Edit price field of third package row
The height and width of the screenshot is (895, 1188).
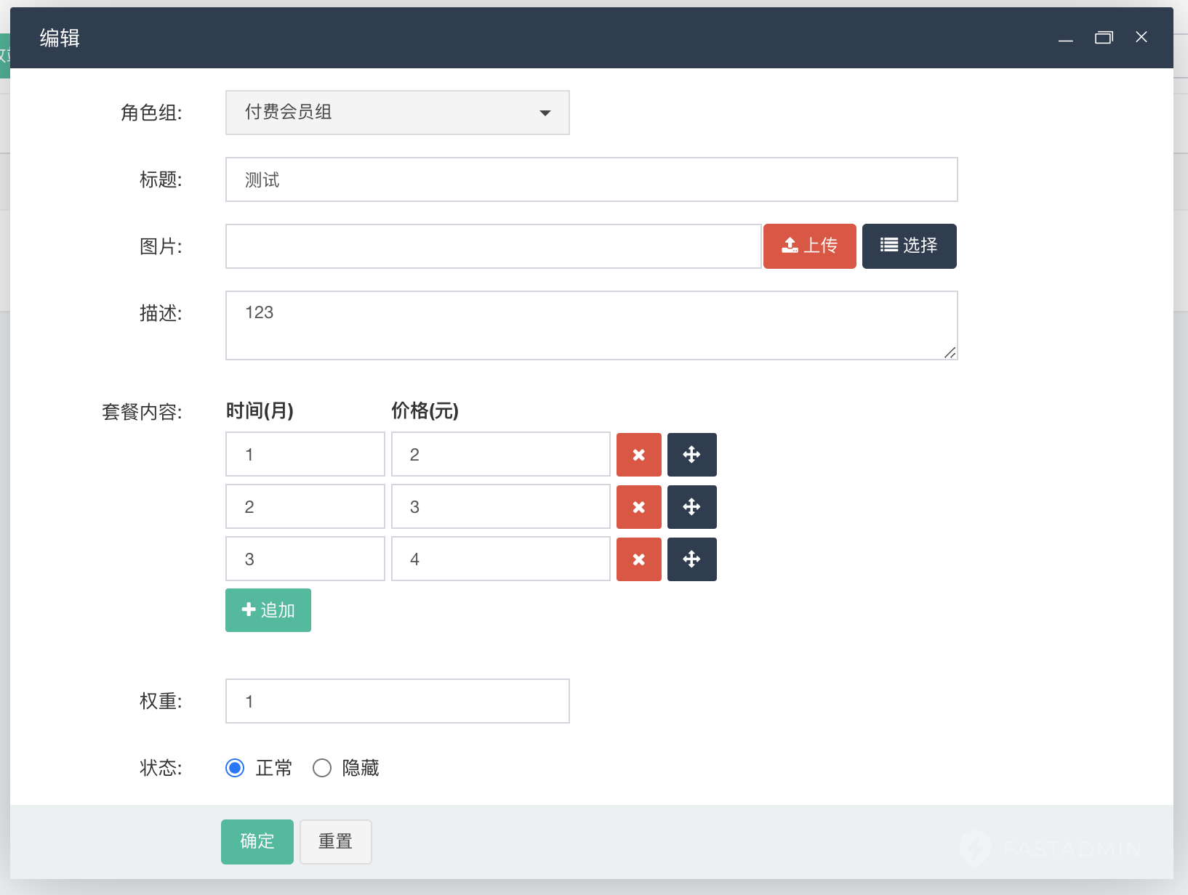point(501,559)
